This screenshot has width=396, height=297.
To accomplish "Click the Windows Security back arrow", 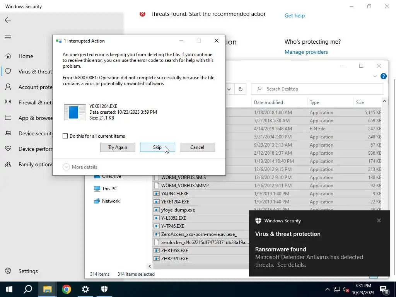I will pos(8,20).
